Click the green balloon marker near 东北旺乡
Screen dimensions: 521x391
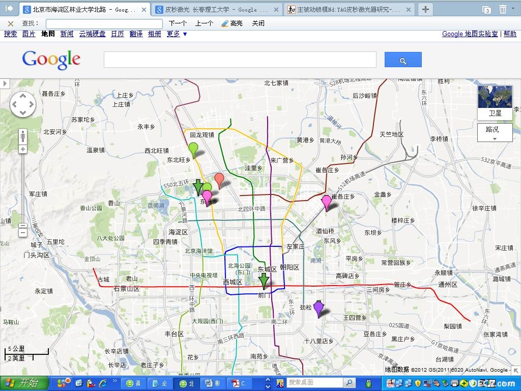pyautogui.click(x=193, y=150)
